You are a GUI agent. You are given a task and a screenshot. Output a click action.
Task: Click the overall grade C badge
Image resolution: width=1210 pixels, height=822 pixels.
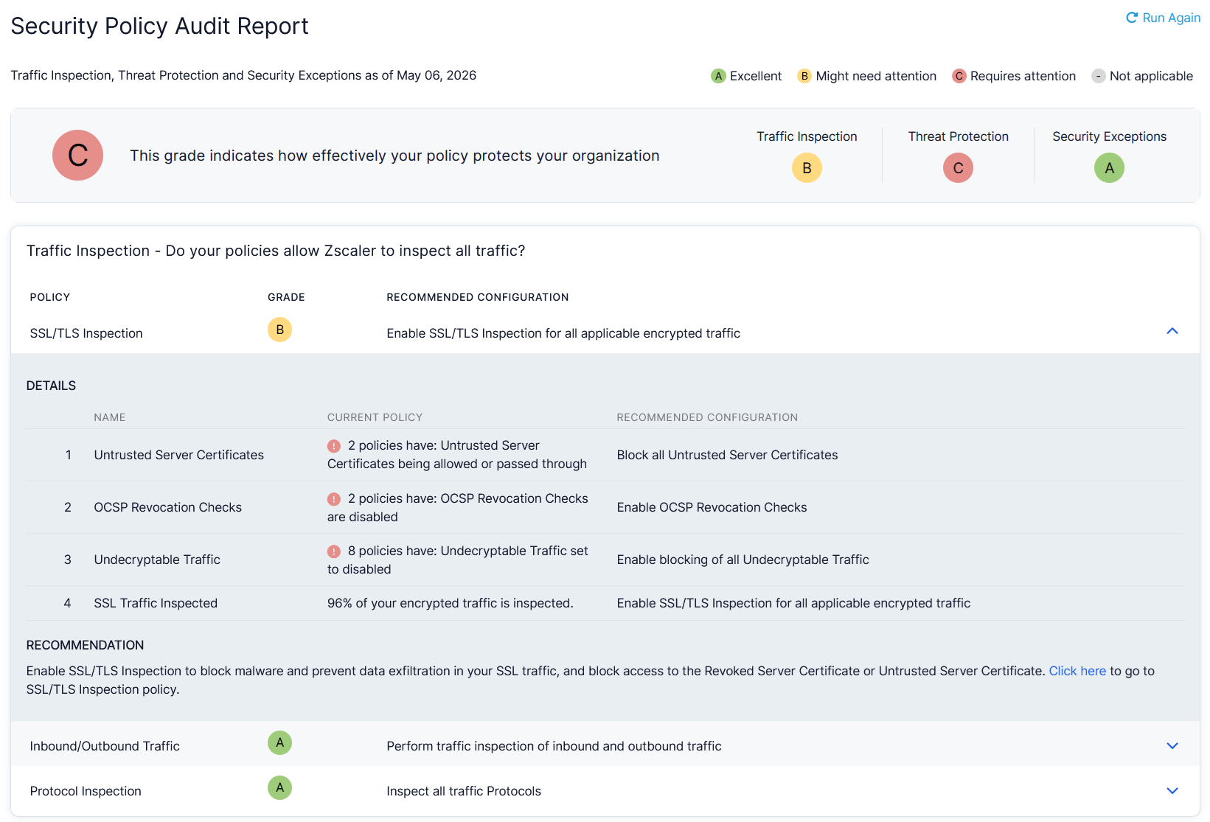tap(77, 155)
